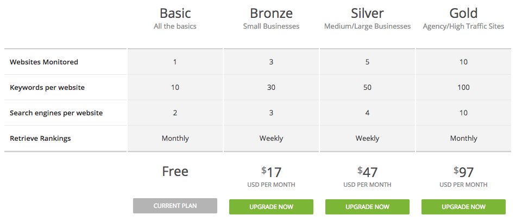Image resolution: width=516 pixels, height=222 pixels.
Task: Click the $47 Silver price
Action: click(368, 172)
